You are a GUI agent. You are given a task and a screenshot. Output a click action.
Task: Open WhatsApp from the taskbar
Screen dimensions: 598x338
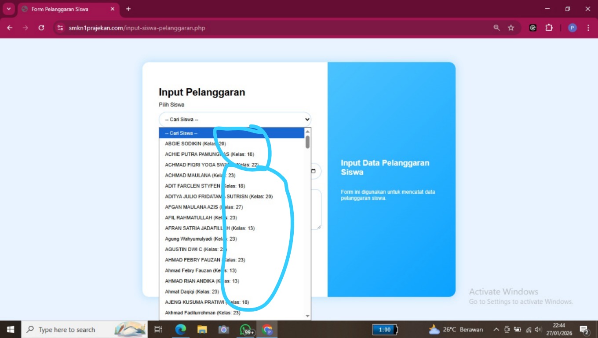coord(245,330)
